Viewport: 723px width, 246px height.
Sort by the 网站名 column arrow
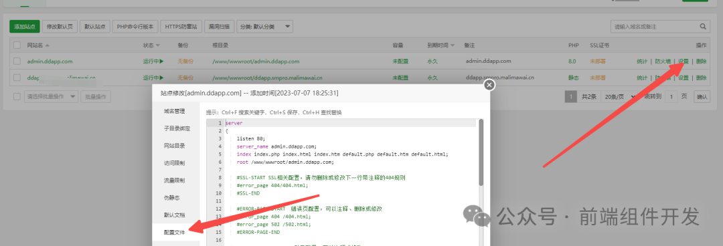47,45
